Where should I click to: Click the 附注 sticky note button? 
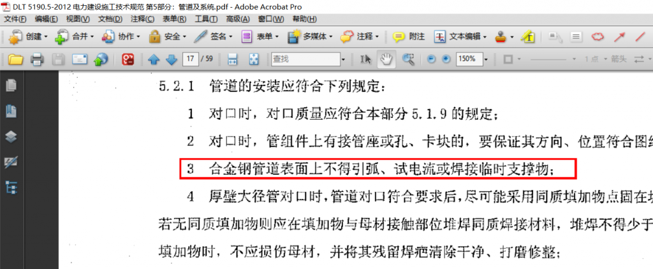pyautogui.click(x=409, y=36)
